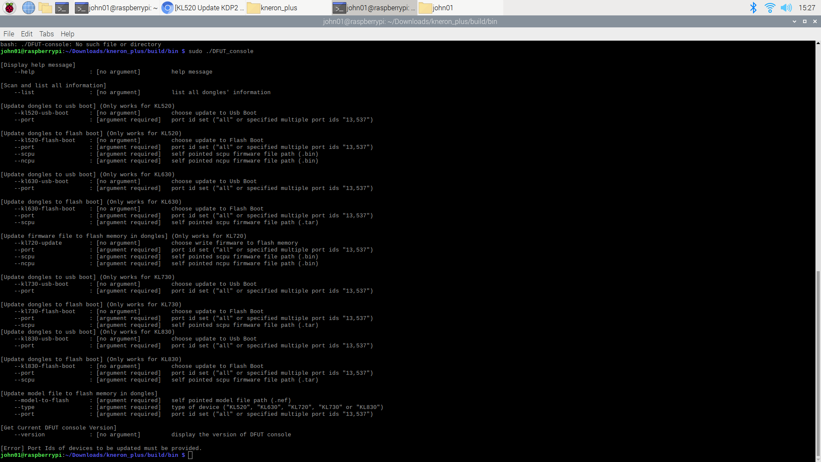Launch the Terminal launcher icon
This screenshot has height=462, width=821.
[x=62, y=8]
